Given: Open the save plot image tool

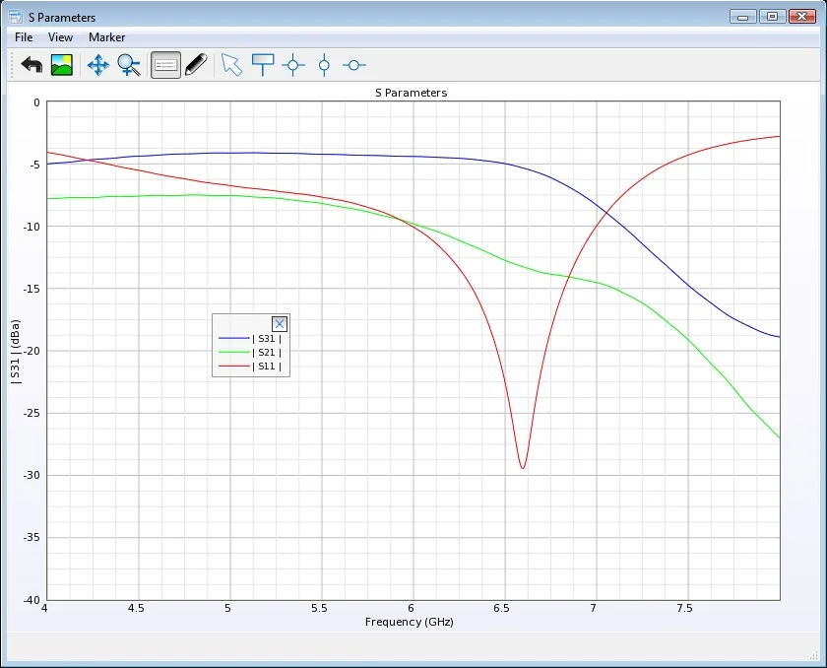Looking at the screenshot, I should pos(61,64).
